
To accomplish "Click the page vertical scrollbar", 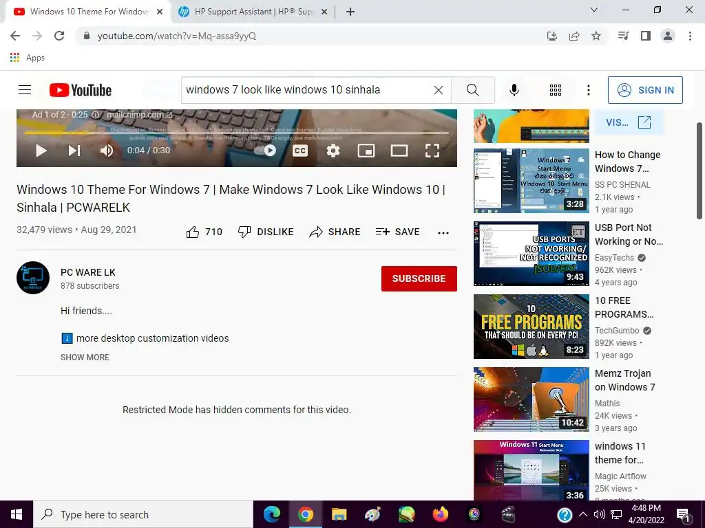I will [x=700, y=170].
